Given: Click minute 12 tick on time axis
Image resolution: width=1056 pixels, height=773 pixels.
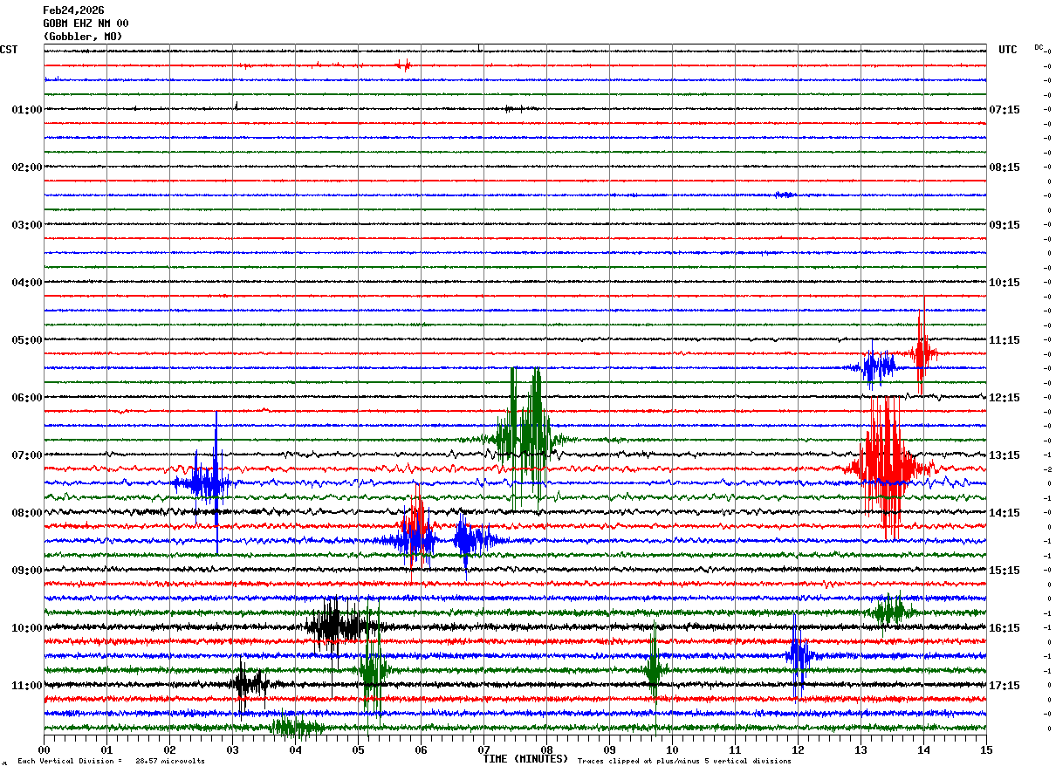Looking at the screenshot, I should coord(798,749).
